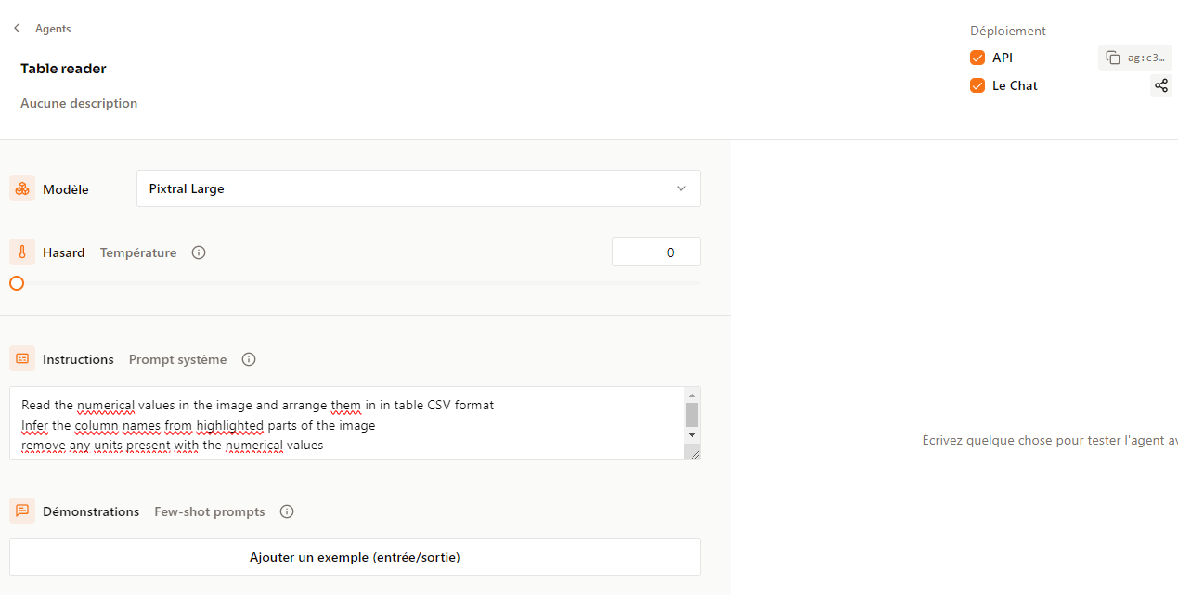Uncheck the API deployment checkbox
Screen dimensions: 1178x595
tap(977, 58)
